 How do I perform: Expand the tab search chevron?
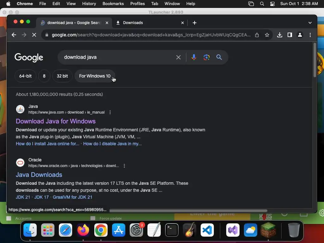(x=310, y=23)
